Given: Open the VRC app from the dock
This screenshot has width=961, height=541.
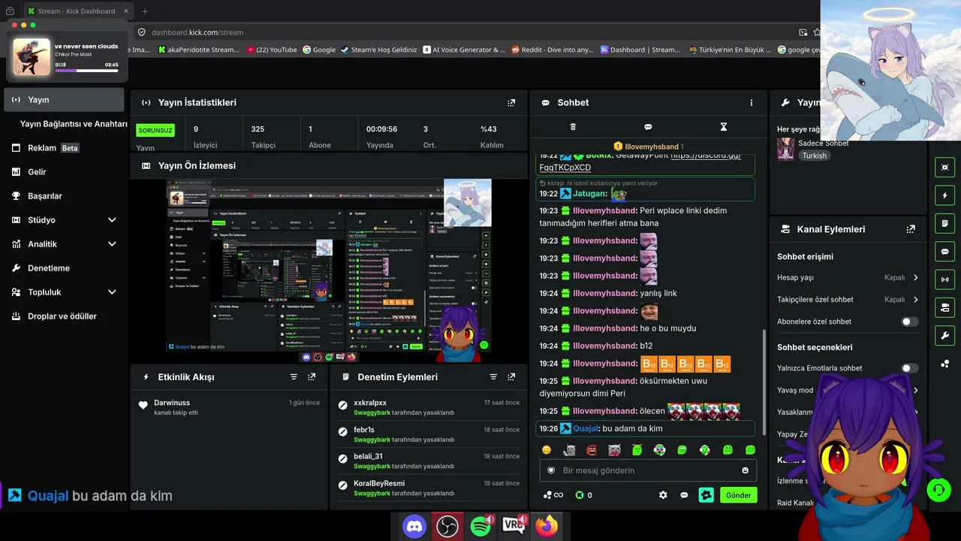Looking at the screenshot, I should coord(514,526).
